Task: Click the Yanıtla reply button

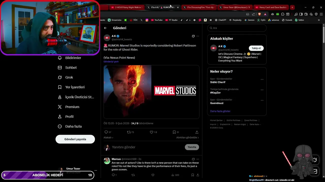Action: click(192, 147)
